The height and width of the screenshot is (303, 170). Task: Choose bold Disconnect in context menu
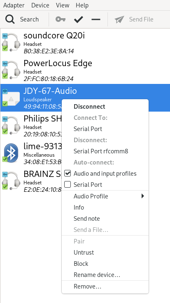(x=89, y=107)
